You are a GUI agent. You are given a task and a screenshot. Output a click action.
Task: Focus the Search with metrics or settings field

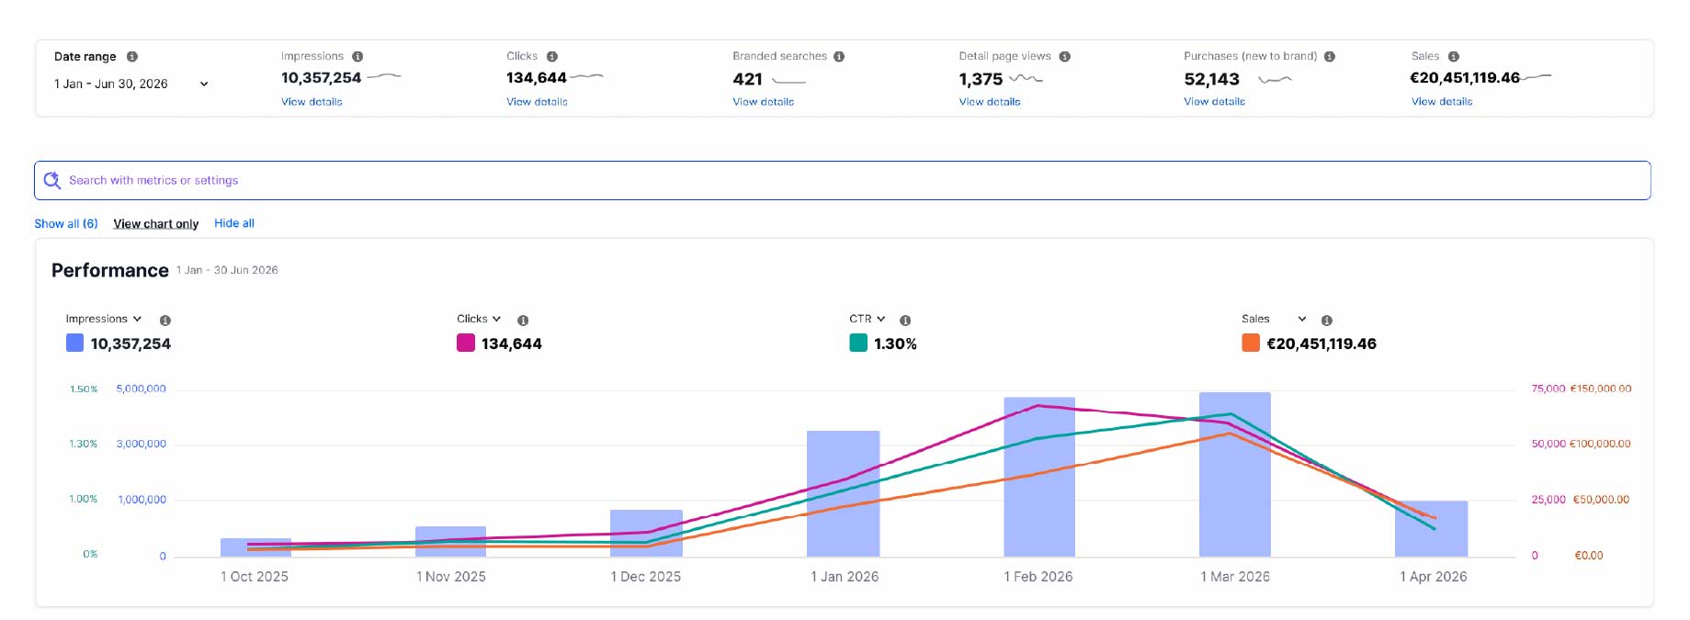843,180
